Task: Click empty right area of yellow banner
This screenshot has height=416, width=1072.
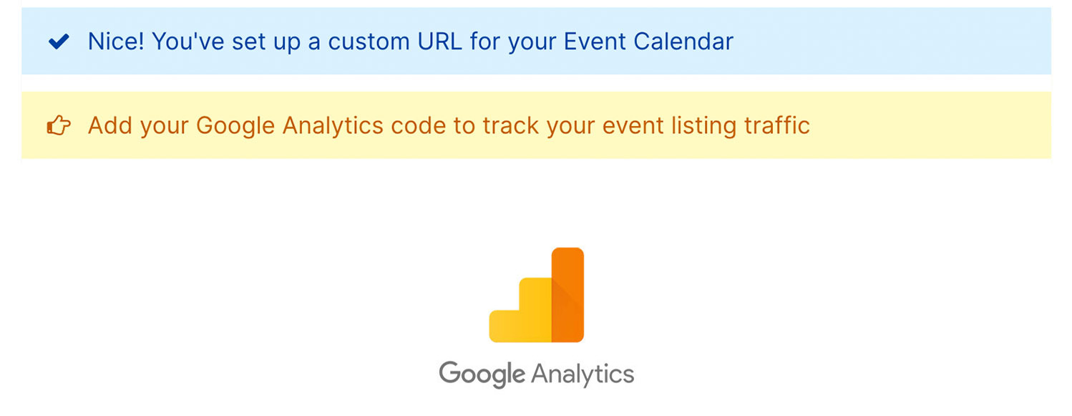Action: (930, 126)
